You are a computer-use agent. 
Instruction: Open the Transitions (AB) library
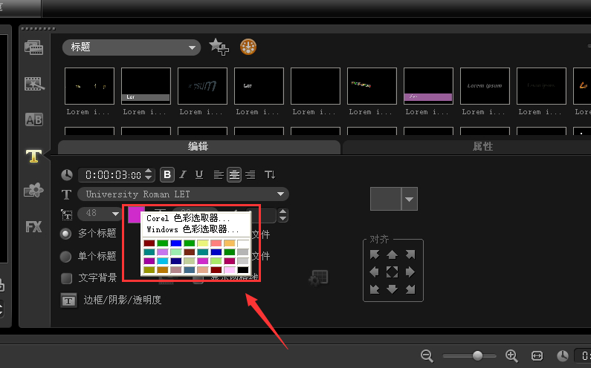(x=33, y=119)
